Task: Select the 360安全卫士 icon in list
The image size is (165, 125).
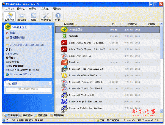Action: tap(64, 30)
